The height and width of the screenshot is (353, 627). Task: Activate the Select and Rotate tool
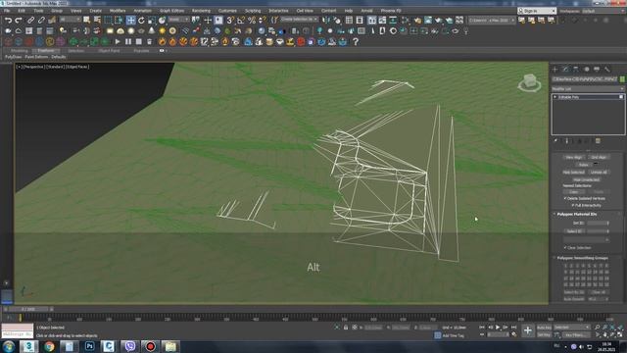coord(141,20)
